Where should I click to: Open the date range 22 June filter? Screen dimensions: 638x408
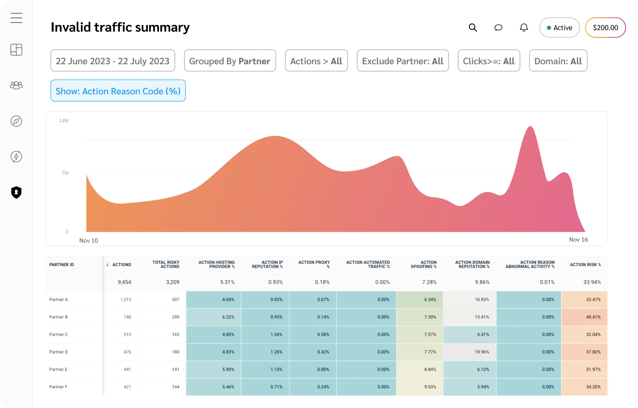pyautogui.click(x=113, y=61)
